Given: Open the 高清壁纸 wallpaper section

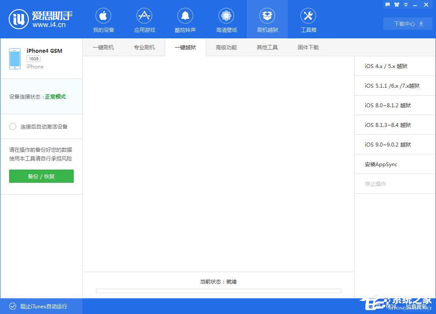Looking at the screenshot, I should pos(226,19).
